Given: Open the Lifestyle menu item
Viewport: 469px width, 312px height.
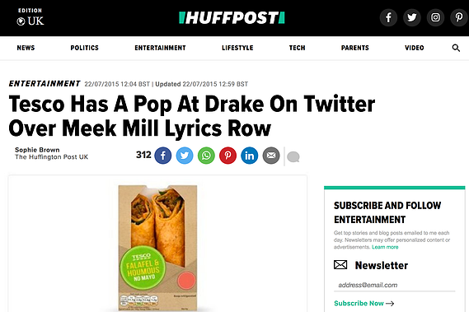Looking at the screenshot, I should (237, 48).
